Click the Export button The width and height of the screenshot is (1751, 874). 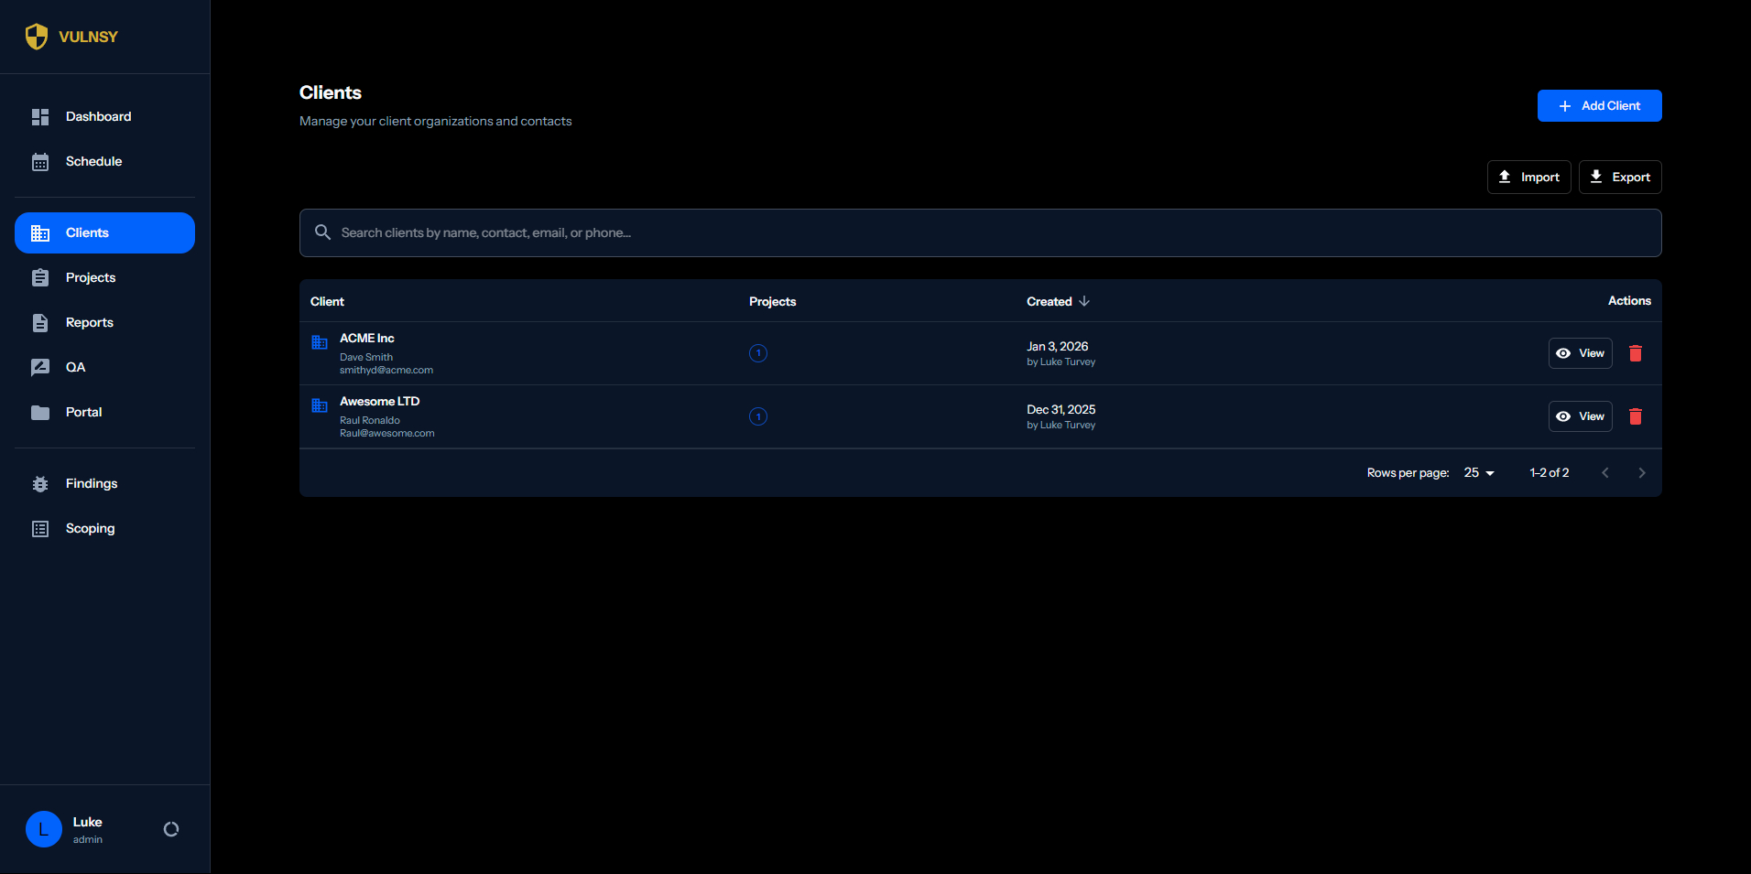pyautogui.click(x=1620, y=177)
